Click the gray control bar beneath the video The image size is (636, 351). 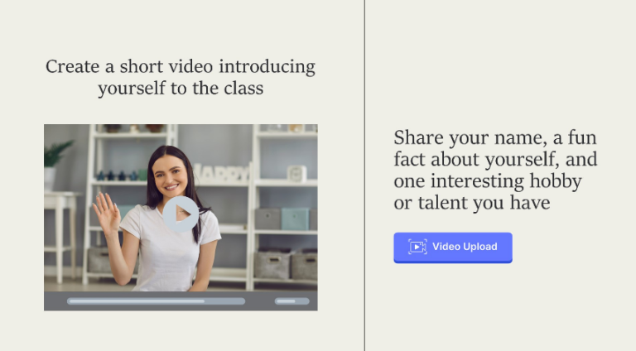(181, 301)
